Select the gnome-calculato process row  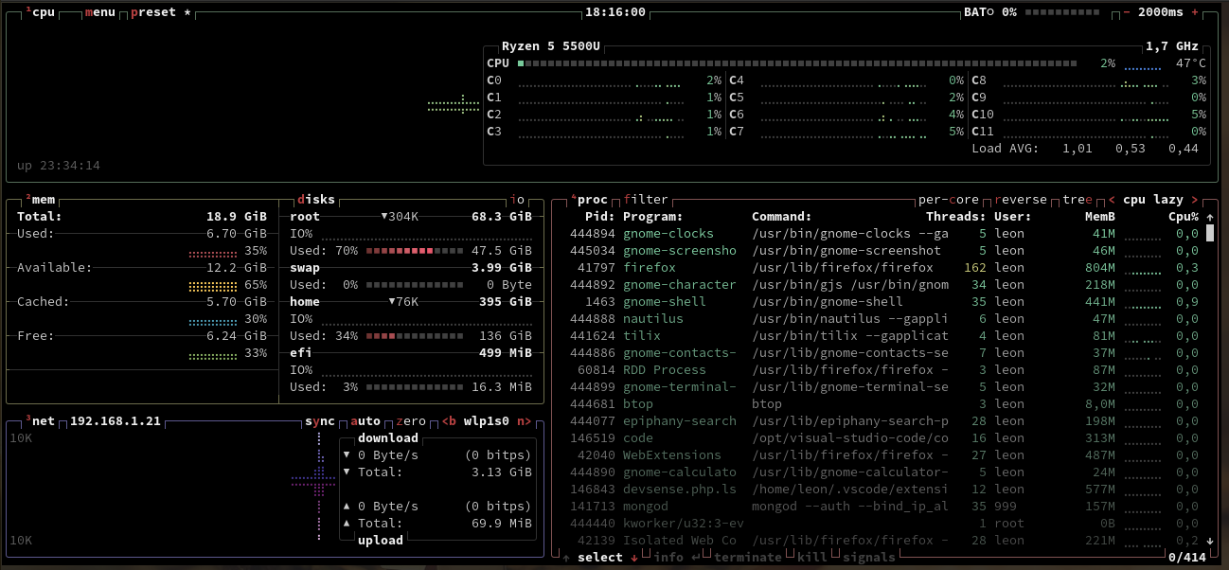pyautogui.click(x=885, y=472)
